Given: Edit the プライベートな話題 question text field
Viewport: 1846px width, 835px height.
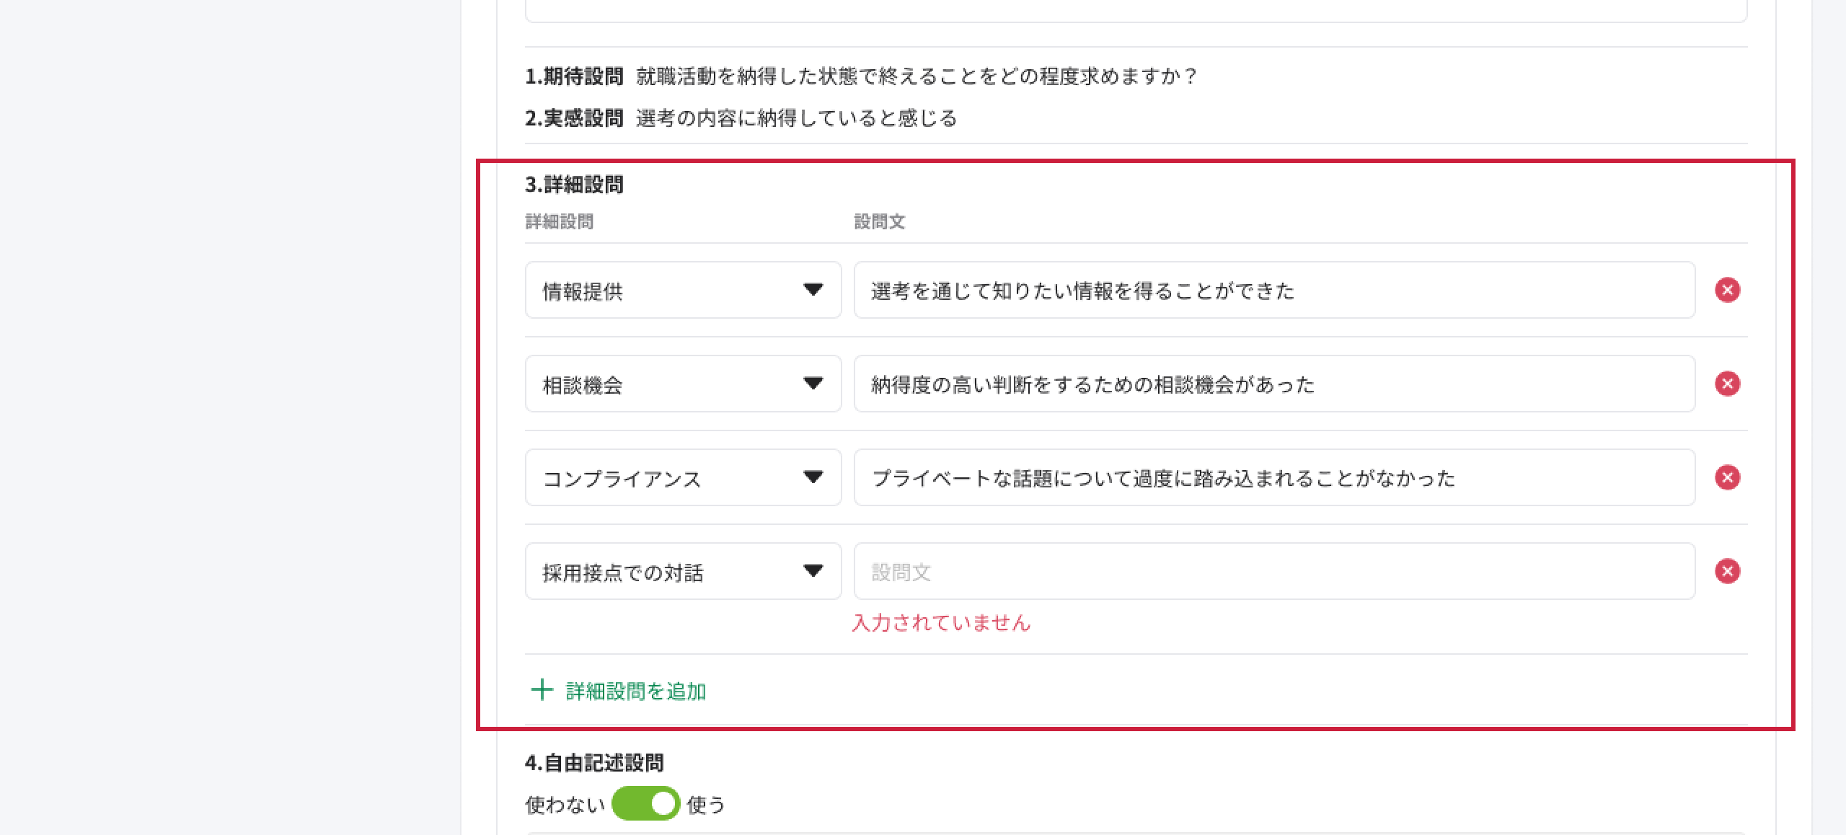Looking at the screenshot, I should tap(1273, 477).
